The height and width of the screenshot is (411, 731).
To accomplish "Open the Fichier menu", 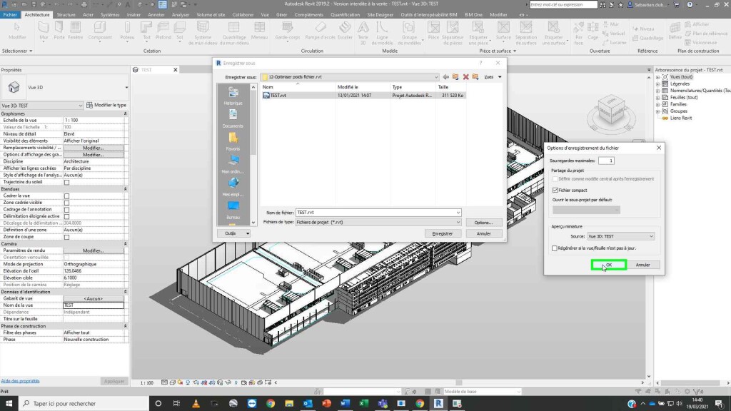I will (x=10, y=14).
